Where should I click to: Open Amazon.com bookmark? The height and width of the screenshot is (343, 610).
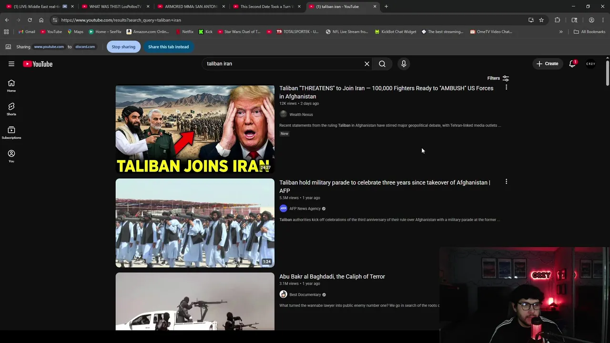click(148, 32)
